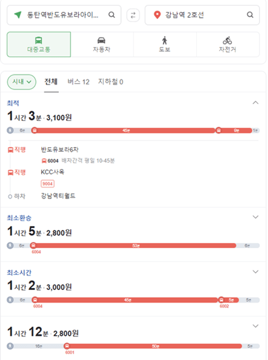Screen dimensions: 268x360
Task: Select the 자동차 car mode icon
Action: pos(101,40)
